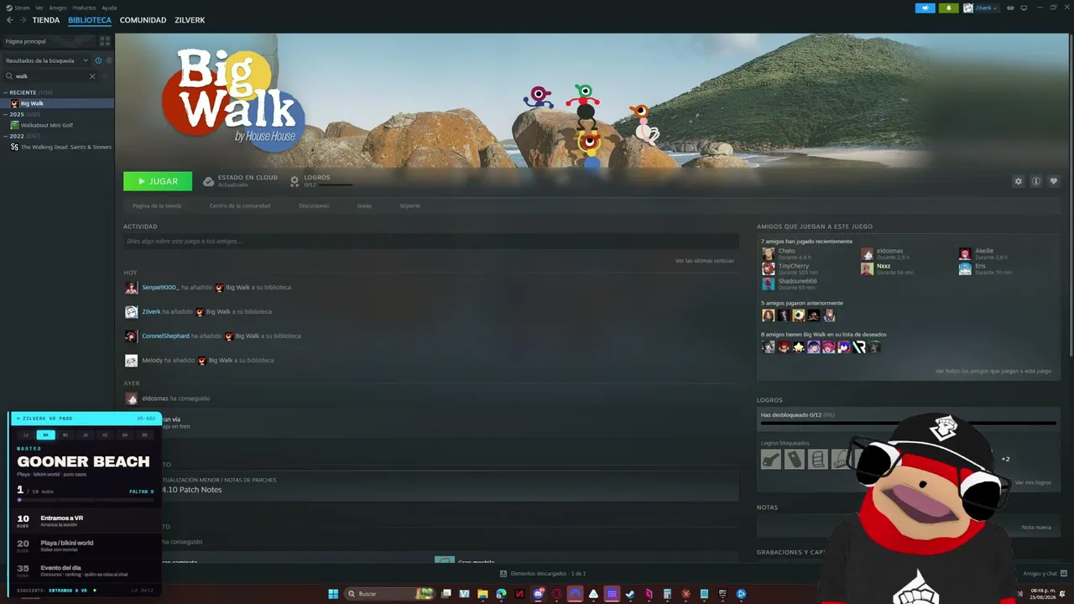Select Big Walk in the library list
The width and height of the screenshot is (1074, 604).
pyautogui.click(x=57, y=103)
